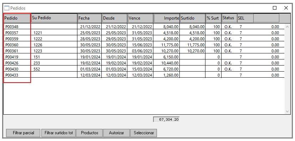Select order row P00426
Screen dimensions: 295x141
[144, 63]
